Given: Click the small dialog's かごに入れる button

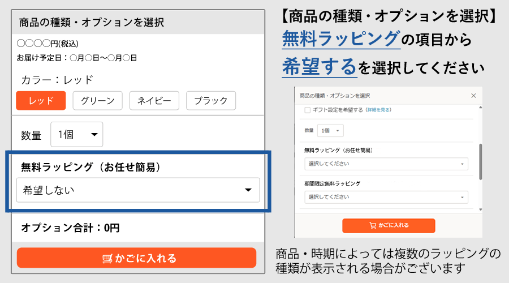Looking at the screenshot, I should click(389, 225).
